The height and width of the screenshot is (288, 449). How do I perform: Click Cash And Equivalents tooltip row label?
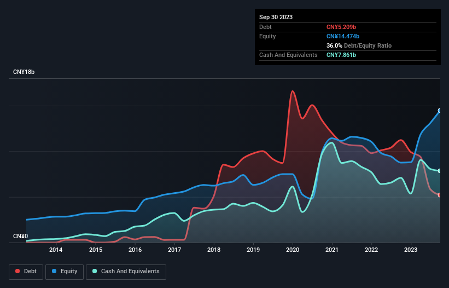tap(288, 55)
